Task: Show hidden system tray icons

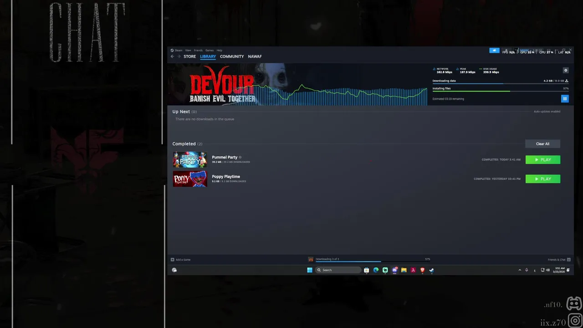Action: (520, 270)
